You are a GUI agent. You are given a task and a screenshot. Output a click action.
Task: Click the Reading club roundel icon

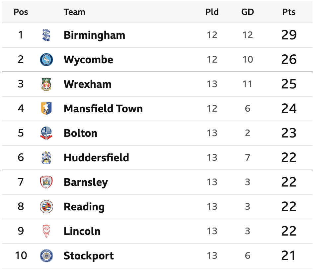pyautogui.click(x=46, y=207)
